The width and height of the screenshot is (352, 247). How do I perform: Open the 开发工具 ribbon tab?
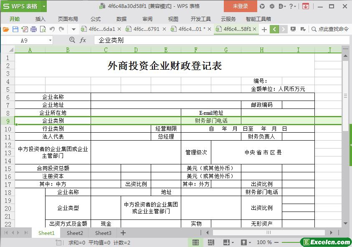(x=201, y=19)
